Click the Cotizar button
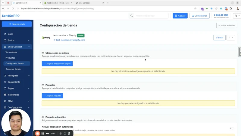This screenshot has height=136, width=241. [180, 16]
